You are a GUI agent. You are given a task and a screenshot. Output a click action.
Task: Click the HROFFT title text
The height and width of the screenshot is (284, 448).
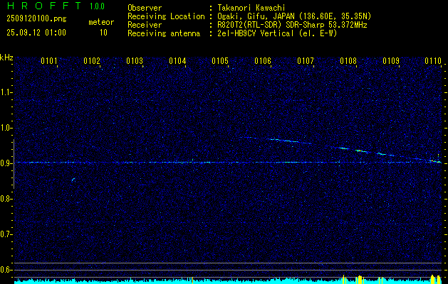(x=44, y=6)
